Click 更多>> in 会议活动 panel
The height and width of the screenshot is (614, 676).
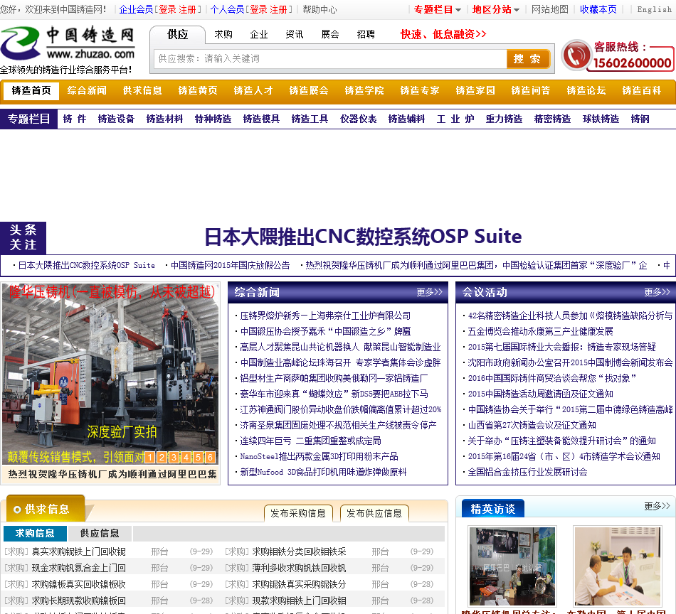(x=657, y=292)
